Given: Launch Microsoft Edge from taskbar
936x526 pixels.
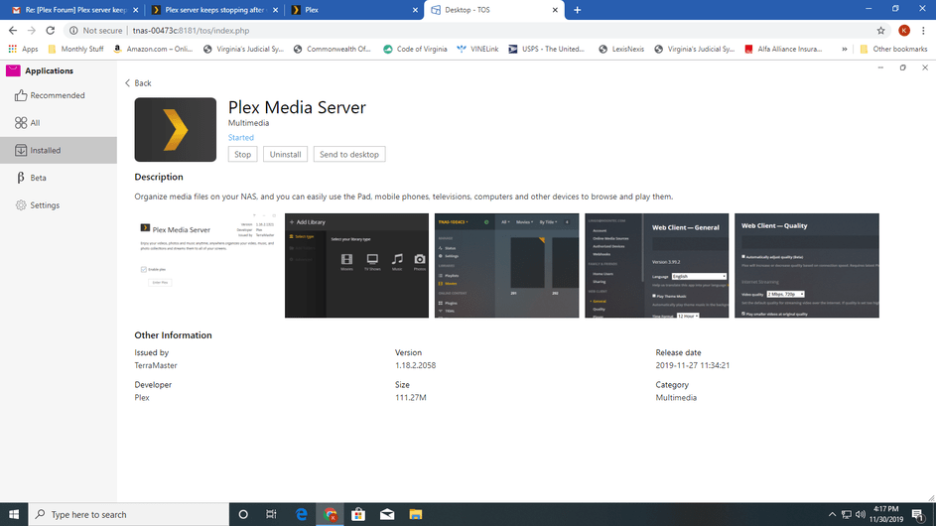Looking at the screenshot, I should (302, 514).
